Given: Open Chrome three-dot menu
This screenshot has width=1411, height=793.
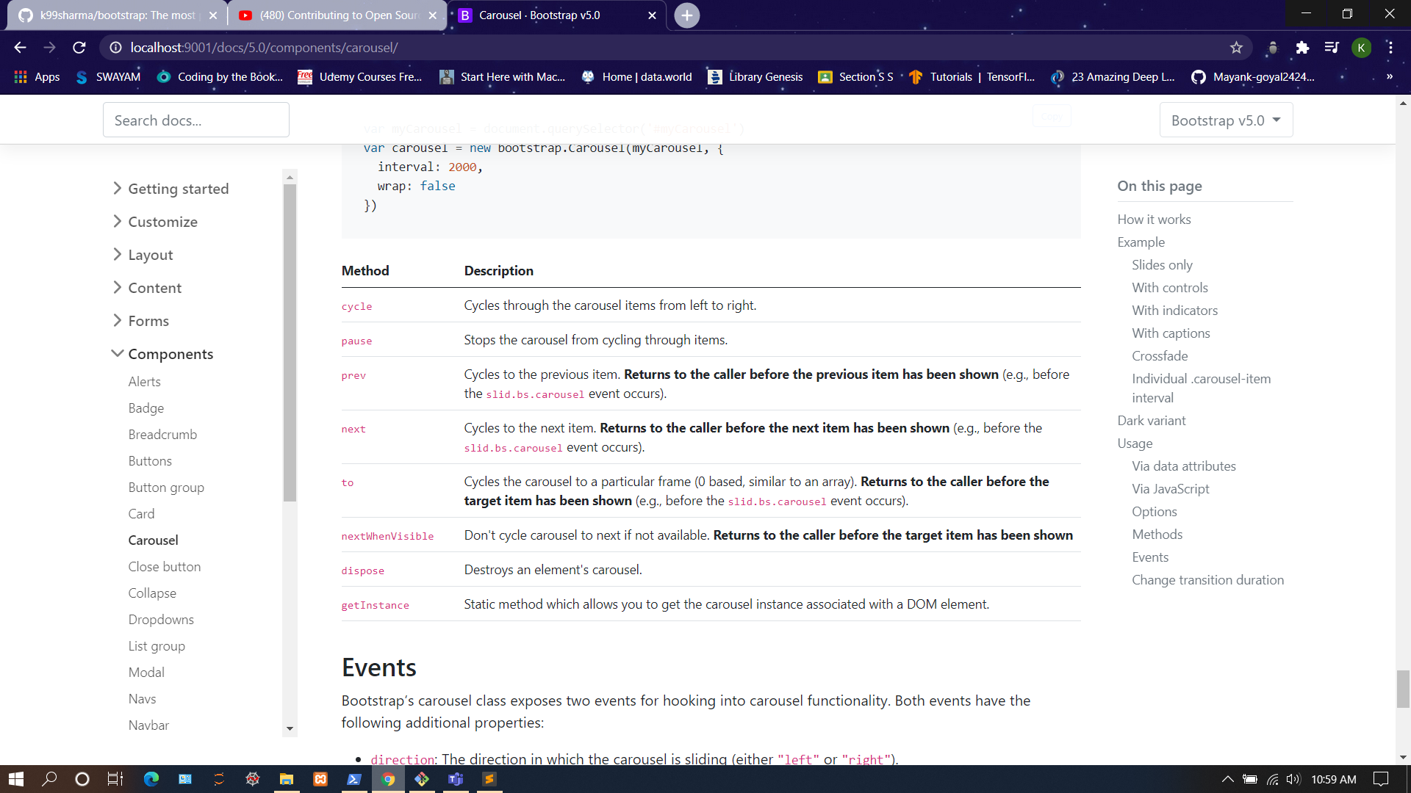Looking at the screenshot, I should [1390, 48].
